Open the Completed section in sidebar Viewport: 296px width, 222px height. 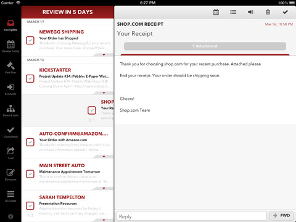coord(10,132)
